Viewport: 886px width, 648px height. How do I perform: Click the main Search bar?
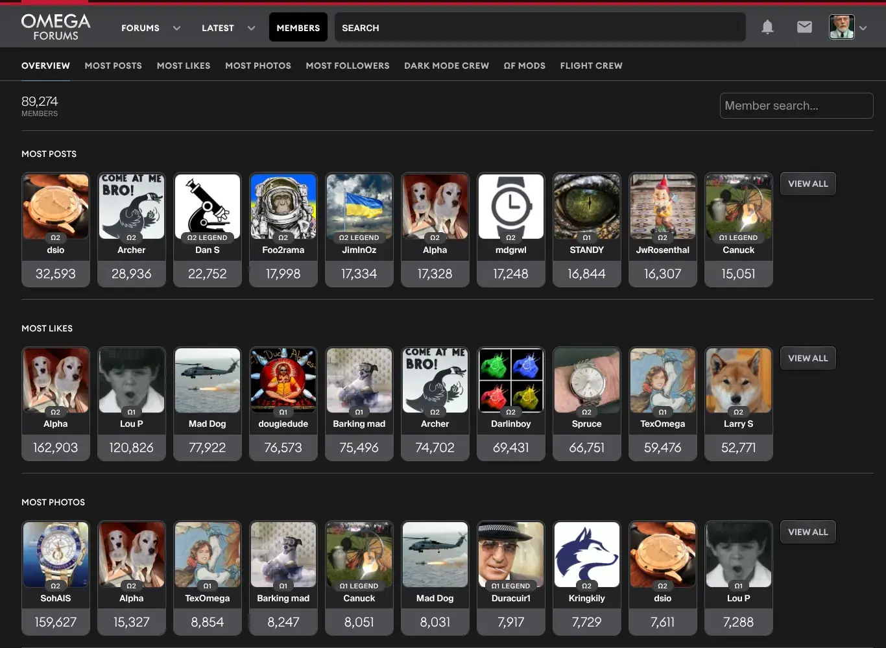click(x=540, y=28)
